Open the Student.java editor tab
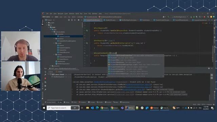Image resolution: width=217 pixels, height=122 pixels. pos(146,20)
